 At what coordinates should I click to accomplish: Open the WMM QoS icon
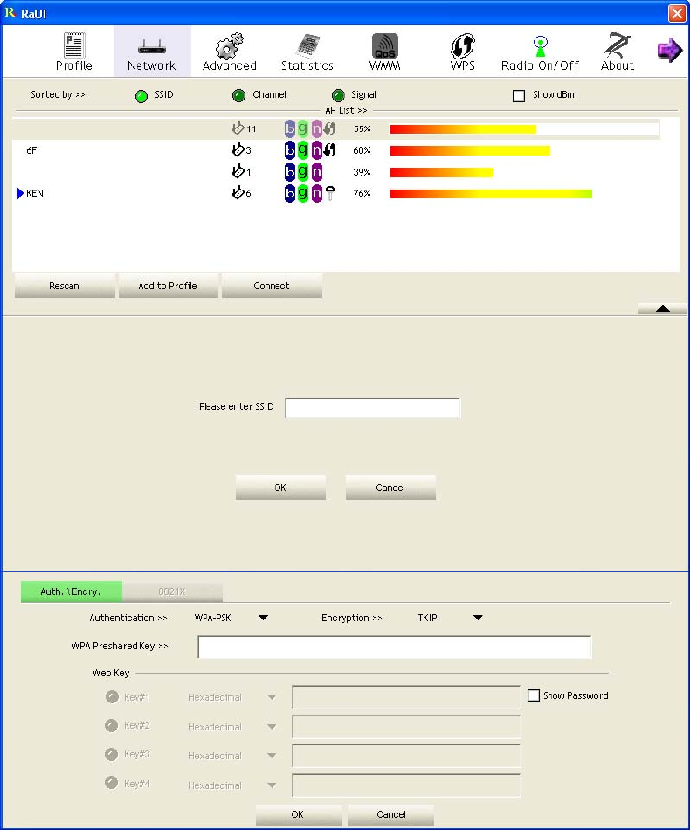coord(384,45)
